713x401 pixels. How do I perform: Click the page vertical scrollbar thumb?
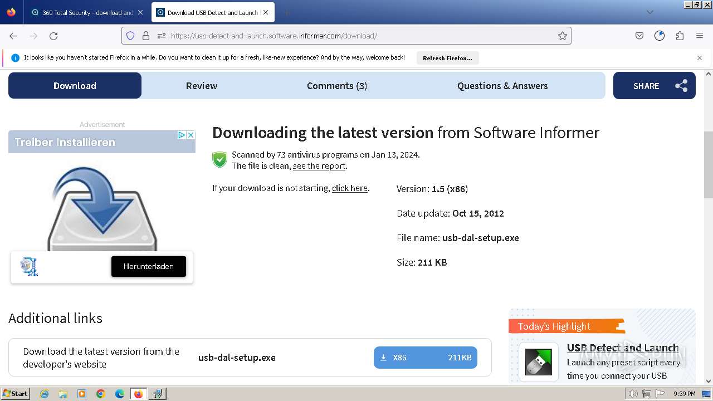(x=709, y=164)
